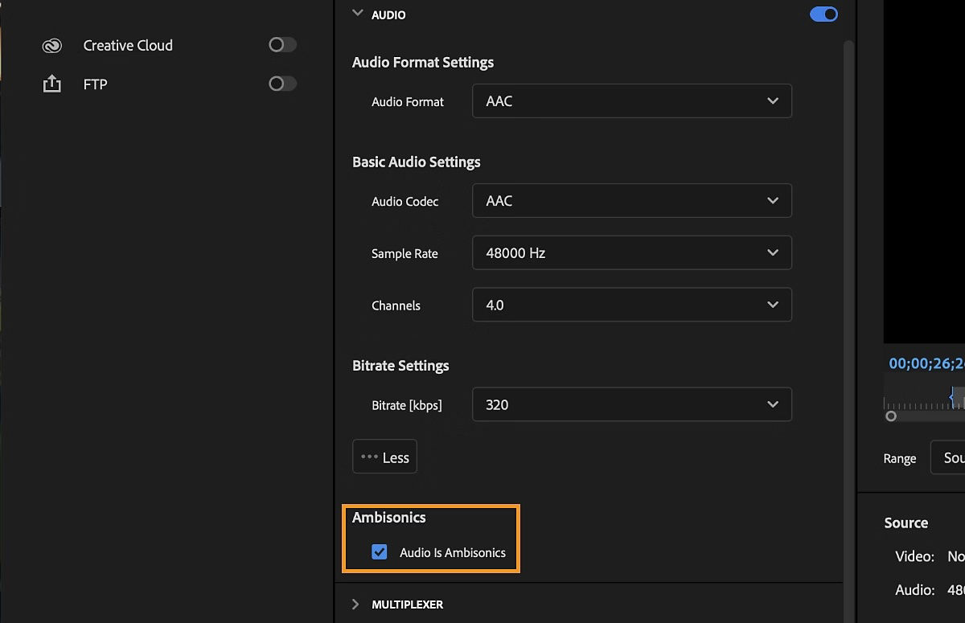
Task: Click the Creative Cloud icon
Action: [x=51, y=45]
